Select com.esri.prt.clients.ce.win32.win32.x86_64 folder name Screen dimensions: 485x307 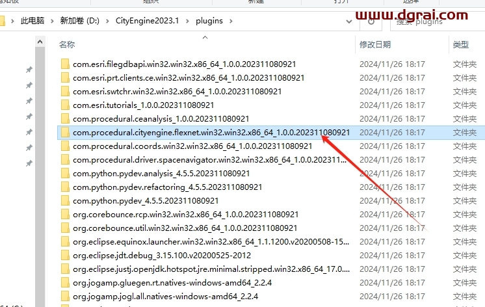[x=189, y=77]
